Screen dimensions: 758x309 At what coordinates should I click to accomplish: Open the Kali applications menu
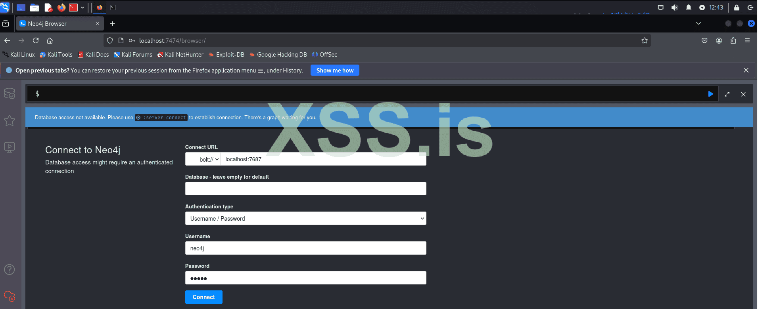point(5,7)
